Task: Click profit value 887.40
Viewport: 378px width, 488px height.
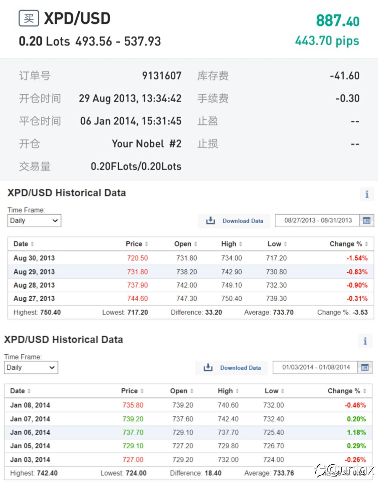Action: (x=338, y=21)
